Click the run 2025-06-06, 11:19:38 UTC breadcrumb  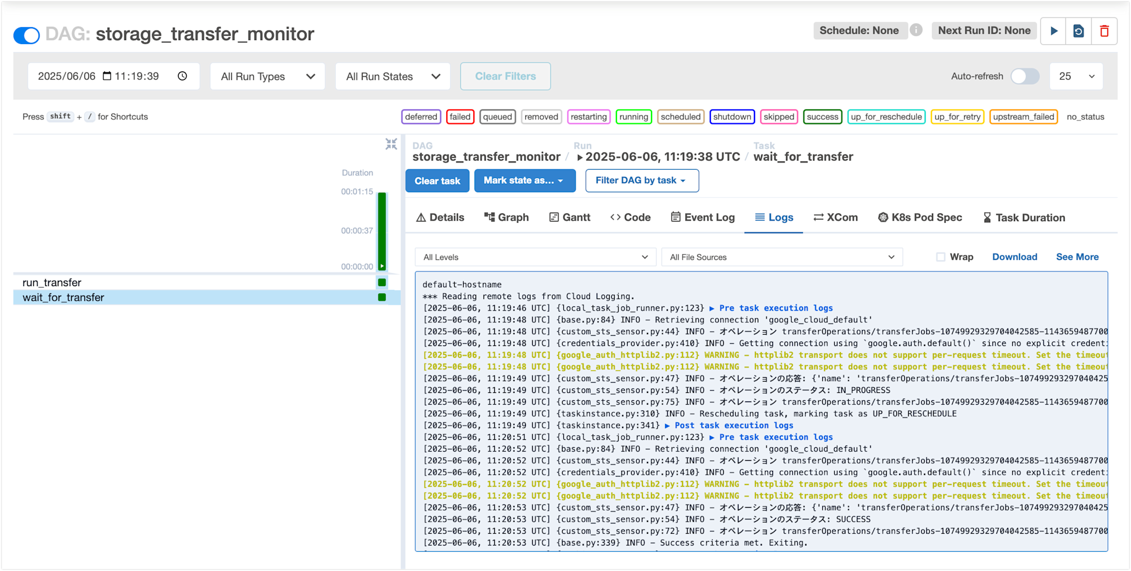(658, 157)
